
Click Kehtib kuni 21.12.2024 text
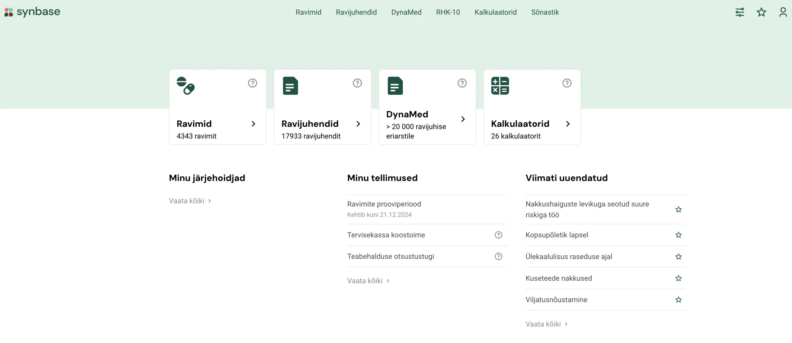point(379,215)
